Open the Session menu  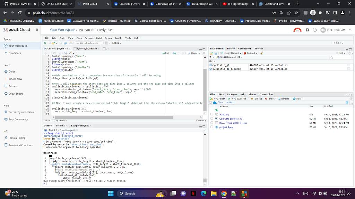pos(89,38)
